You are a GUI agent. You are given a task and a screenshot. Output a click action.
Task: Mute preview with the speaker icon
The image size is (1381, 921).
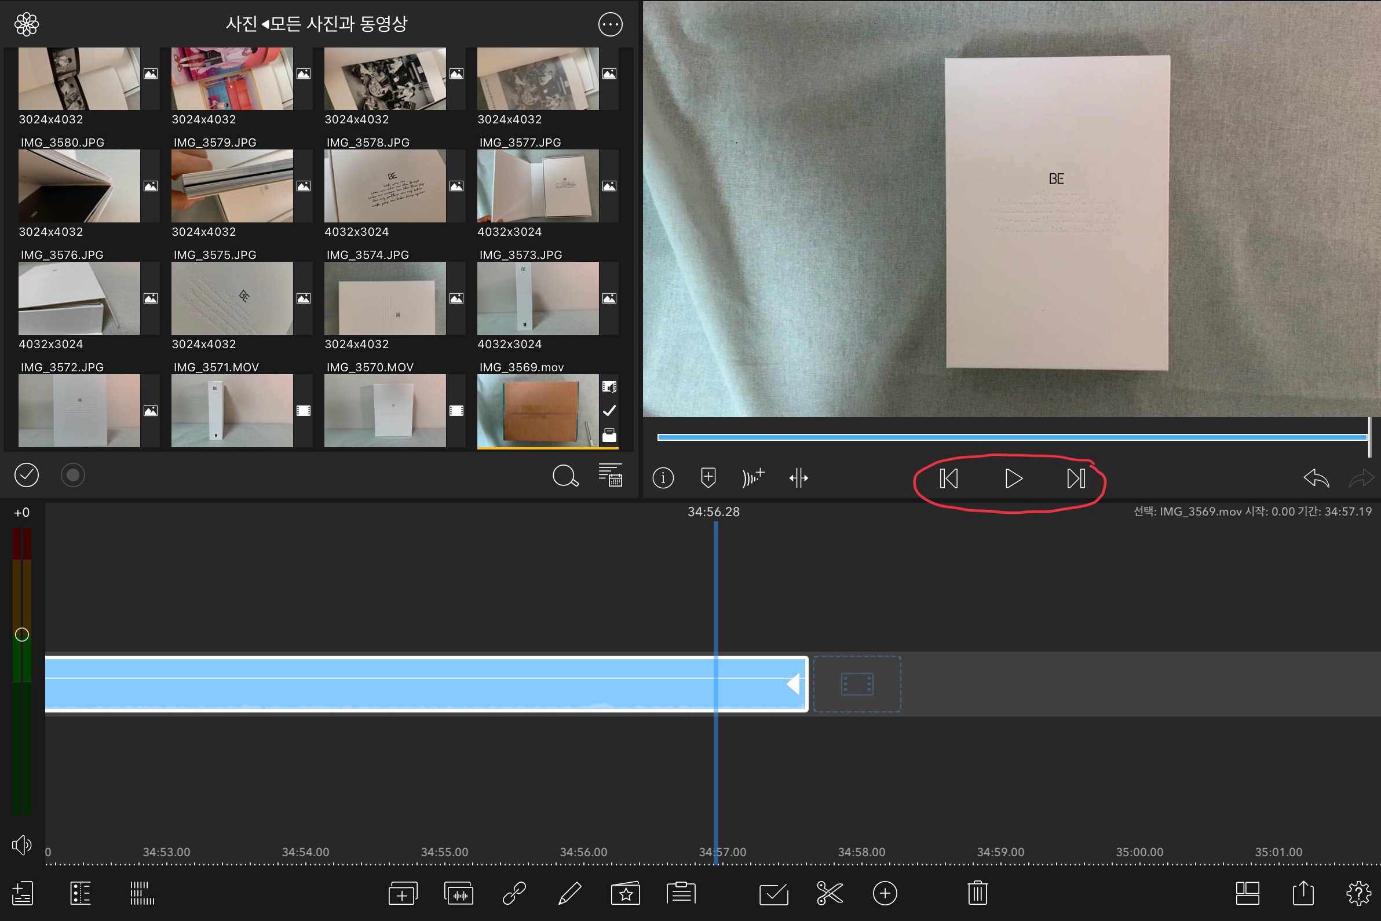click(22, 845)
